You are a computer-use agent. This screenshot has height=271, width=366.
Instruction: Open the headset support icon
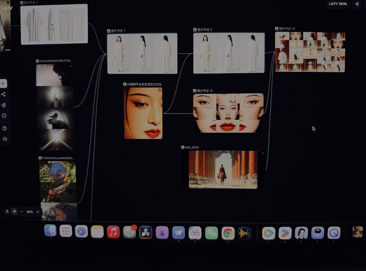point(5,139)
